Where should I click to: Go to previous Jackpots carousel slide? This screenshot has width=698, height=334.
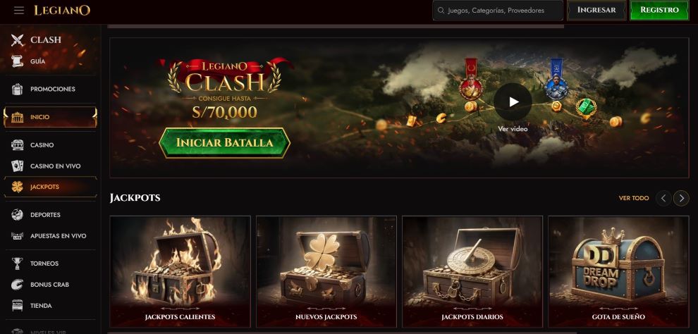(663, 198)
